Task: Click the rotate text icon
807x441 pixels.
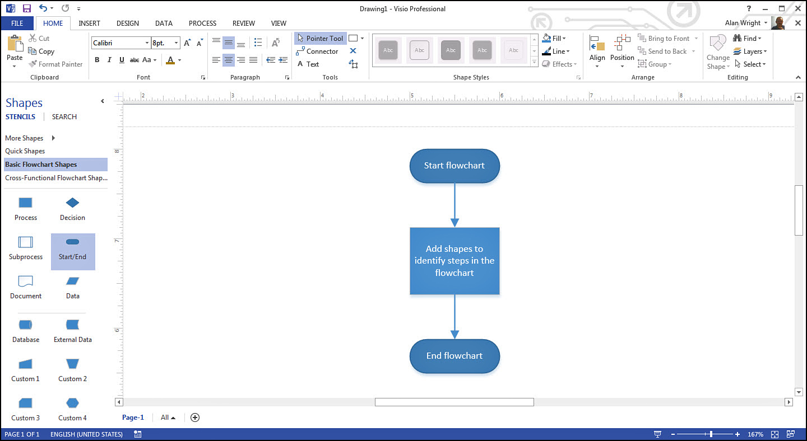Action: pyautogui.click(x=276, y=43)
